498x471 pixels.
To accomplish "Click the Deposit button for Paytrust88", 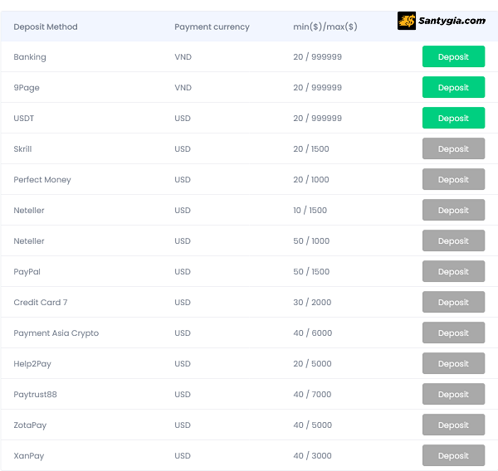I will click(453, 395).
